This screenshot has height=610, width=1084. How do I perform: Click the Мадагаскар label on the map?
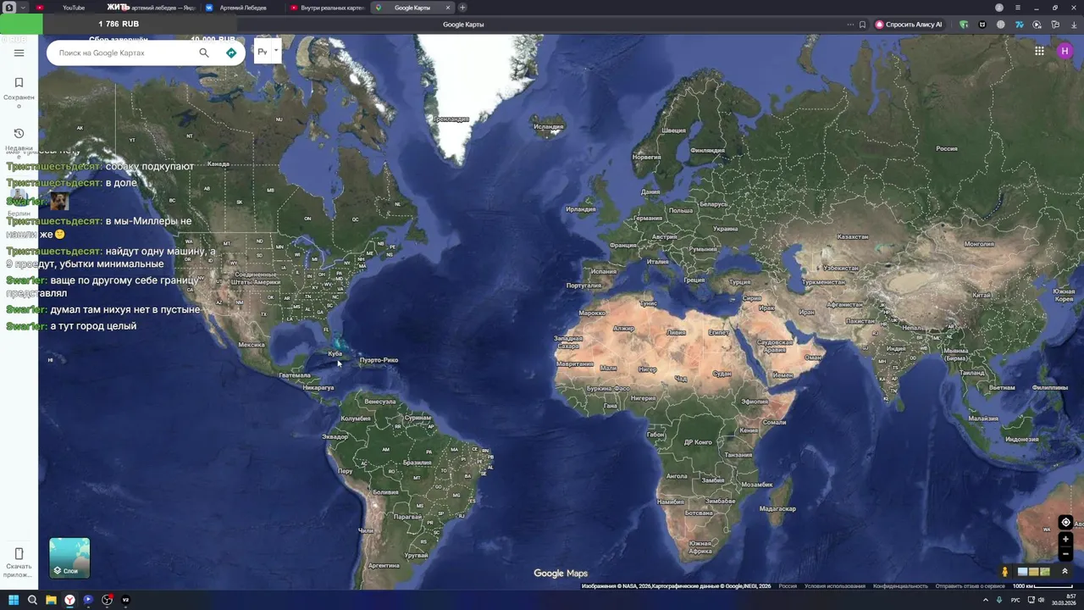click(777, 508)
